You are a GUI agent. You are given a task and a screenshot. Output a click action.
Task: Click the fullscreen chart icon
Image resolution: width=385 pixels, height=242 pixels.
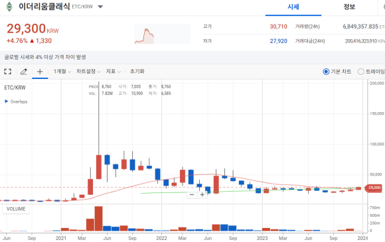pos(8,72)
